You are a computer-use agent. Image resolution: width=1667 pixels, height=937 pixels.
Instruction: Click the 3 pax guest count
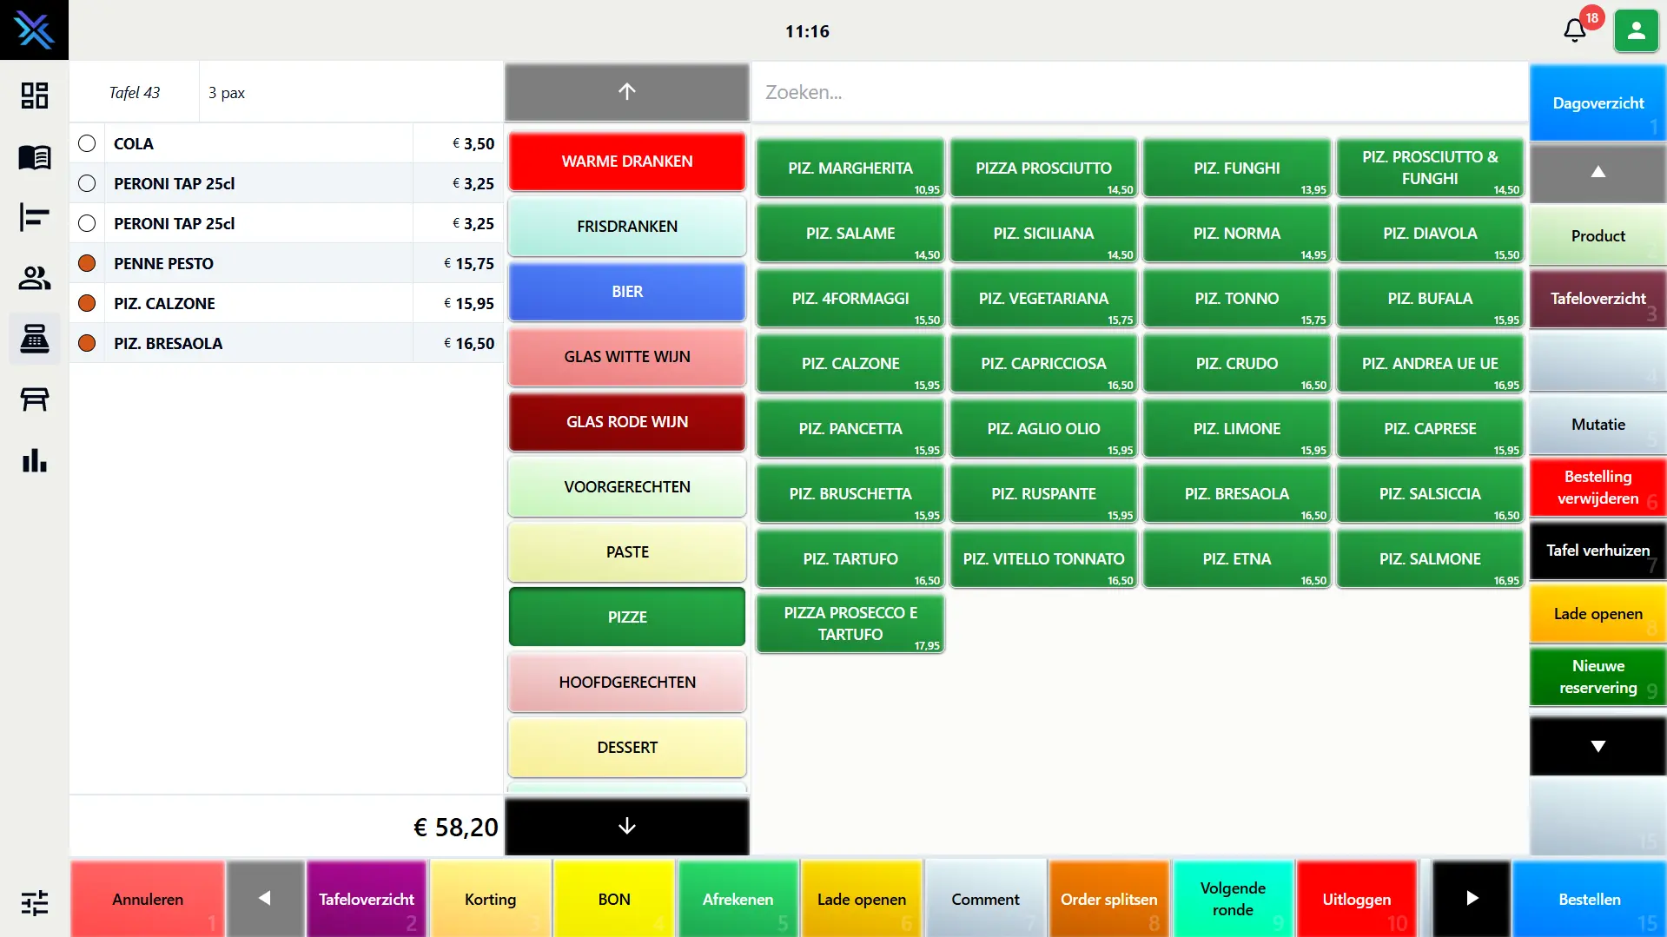point(227,93)
